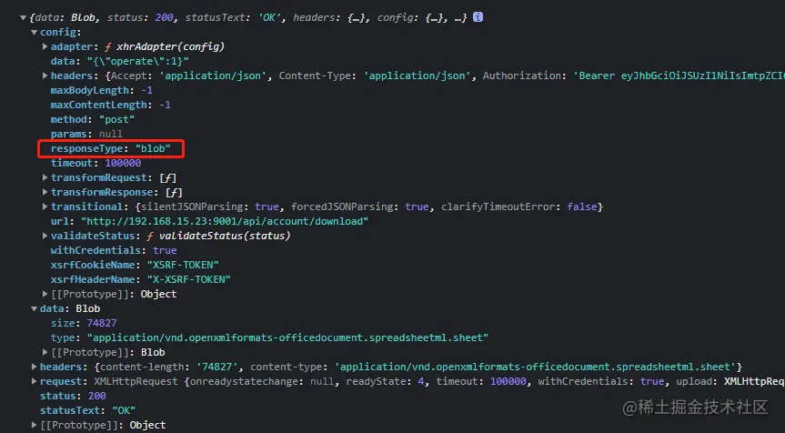Click the Blob type spreadsheetml.sheet string
This screenshot has height=433, width=785.
click(x=287, y=337)
